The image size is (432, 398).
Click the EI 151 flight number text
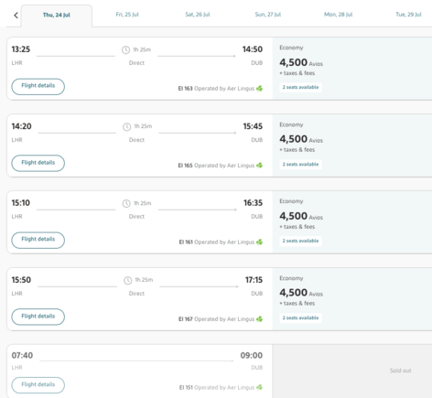click(x=186, y=387)
